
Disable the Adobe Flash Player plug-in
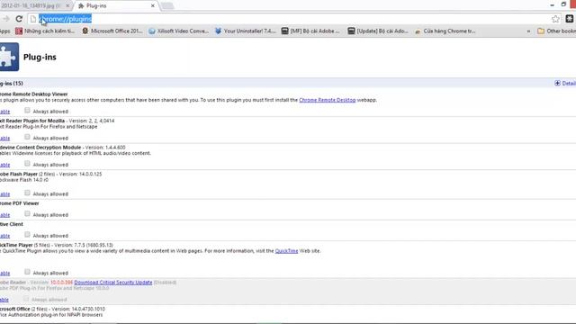click(4, 194)
